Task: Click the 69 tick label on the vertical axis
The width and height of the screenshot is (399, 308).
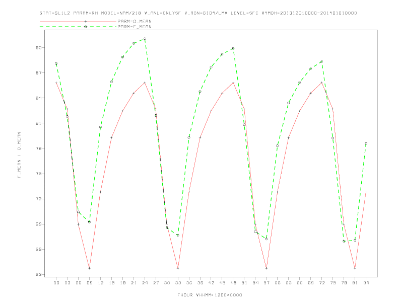Action: pyautogui.click(x=39, y=224)
